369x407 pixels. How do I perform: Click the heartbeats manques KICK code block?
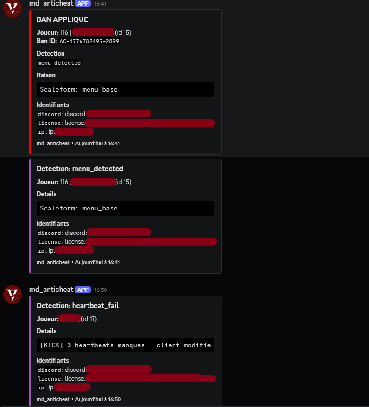[x=125, y=345]
